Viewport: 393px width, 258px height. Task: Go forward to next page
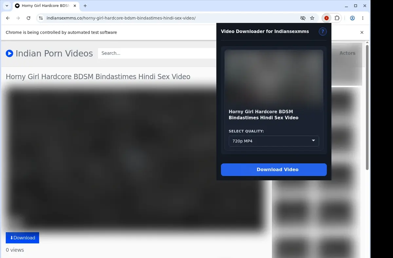tap(18, 18)
